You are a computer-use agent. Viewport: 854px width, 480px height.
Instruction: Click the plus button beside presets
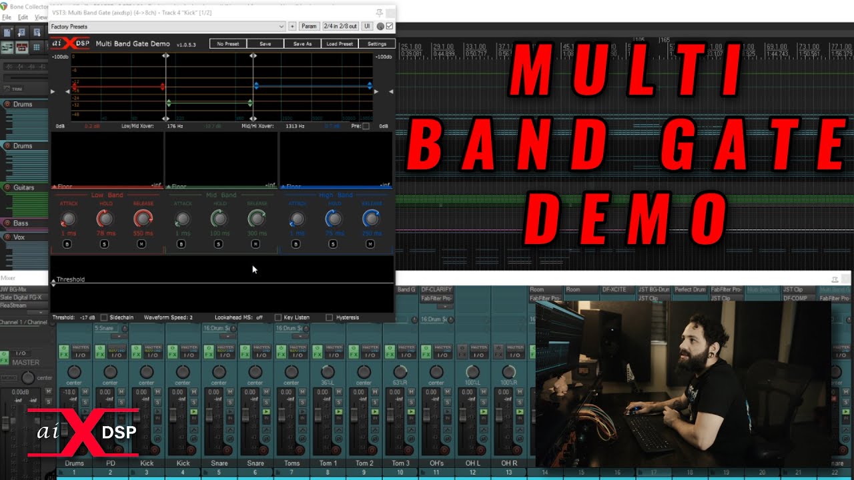point(292,26)
